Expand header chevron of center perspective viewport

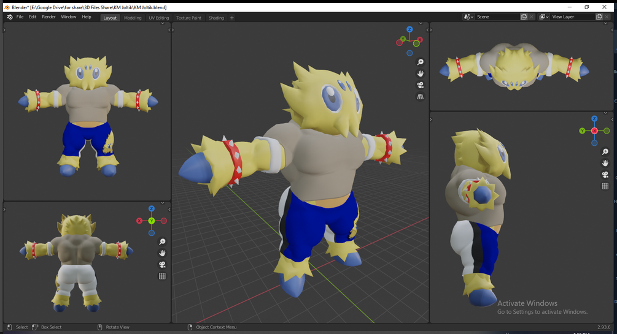coord(421,23)
